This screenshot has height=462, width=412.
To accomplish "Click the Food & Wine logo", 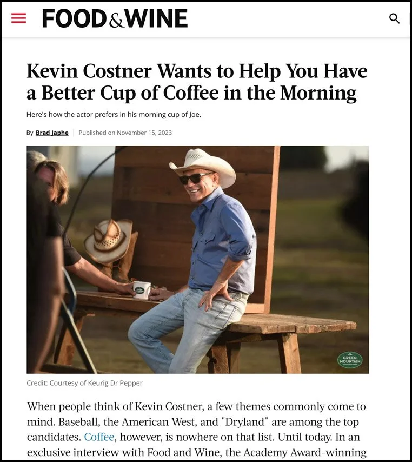I will [x=115, y=18].
